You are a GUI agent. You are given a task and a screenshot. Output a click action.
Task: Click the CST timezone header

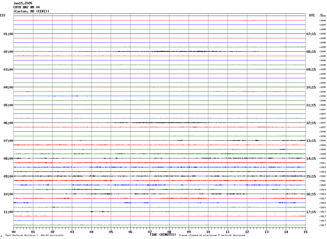pyautogui.click(x=3, y=15)
